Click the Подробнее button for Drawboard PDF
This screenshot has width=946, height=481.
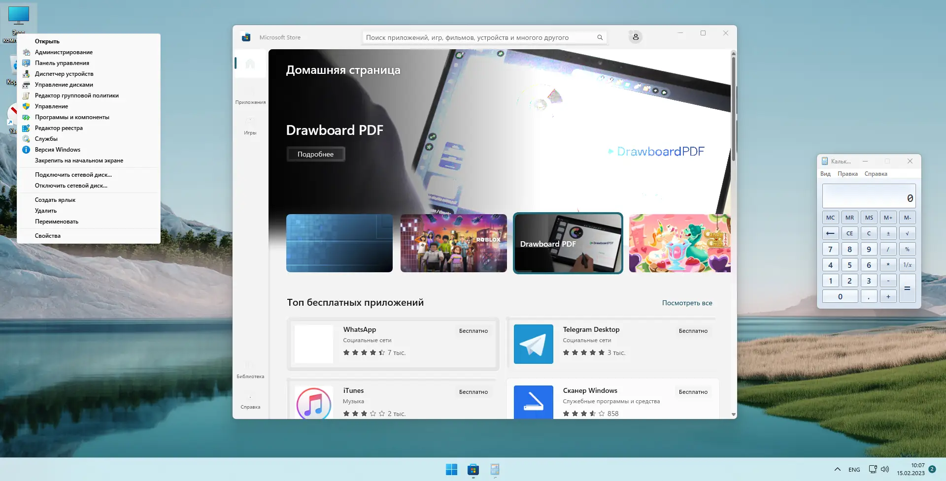point(316,154)
